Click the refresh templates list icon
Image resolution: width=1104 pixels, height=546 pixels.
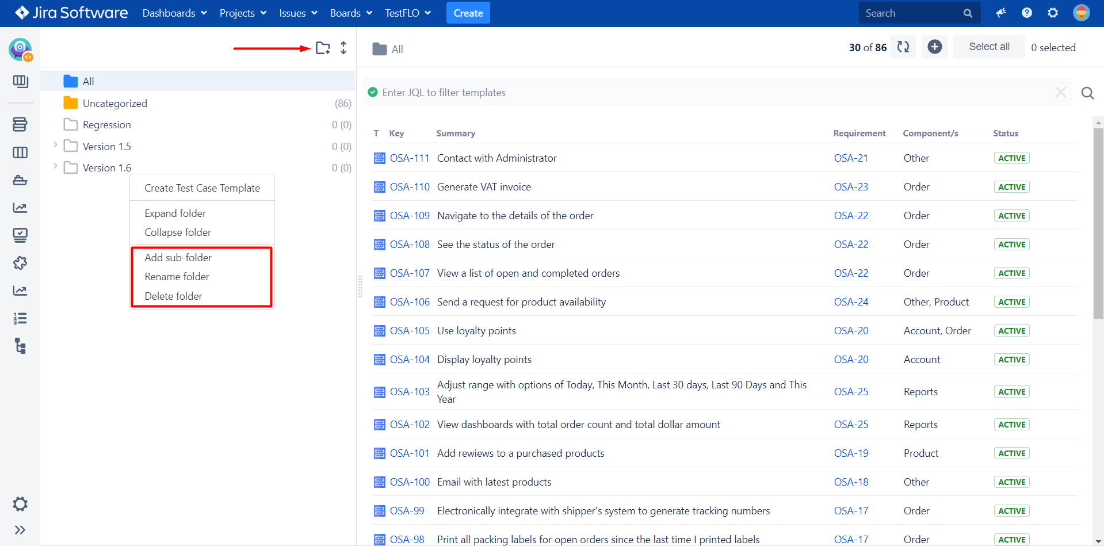pyautogui.click(x=903, y=47)
